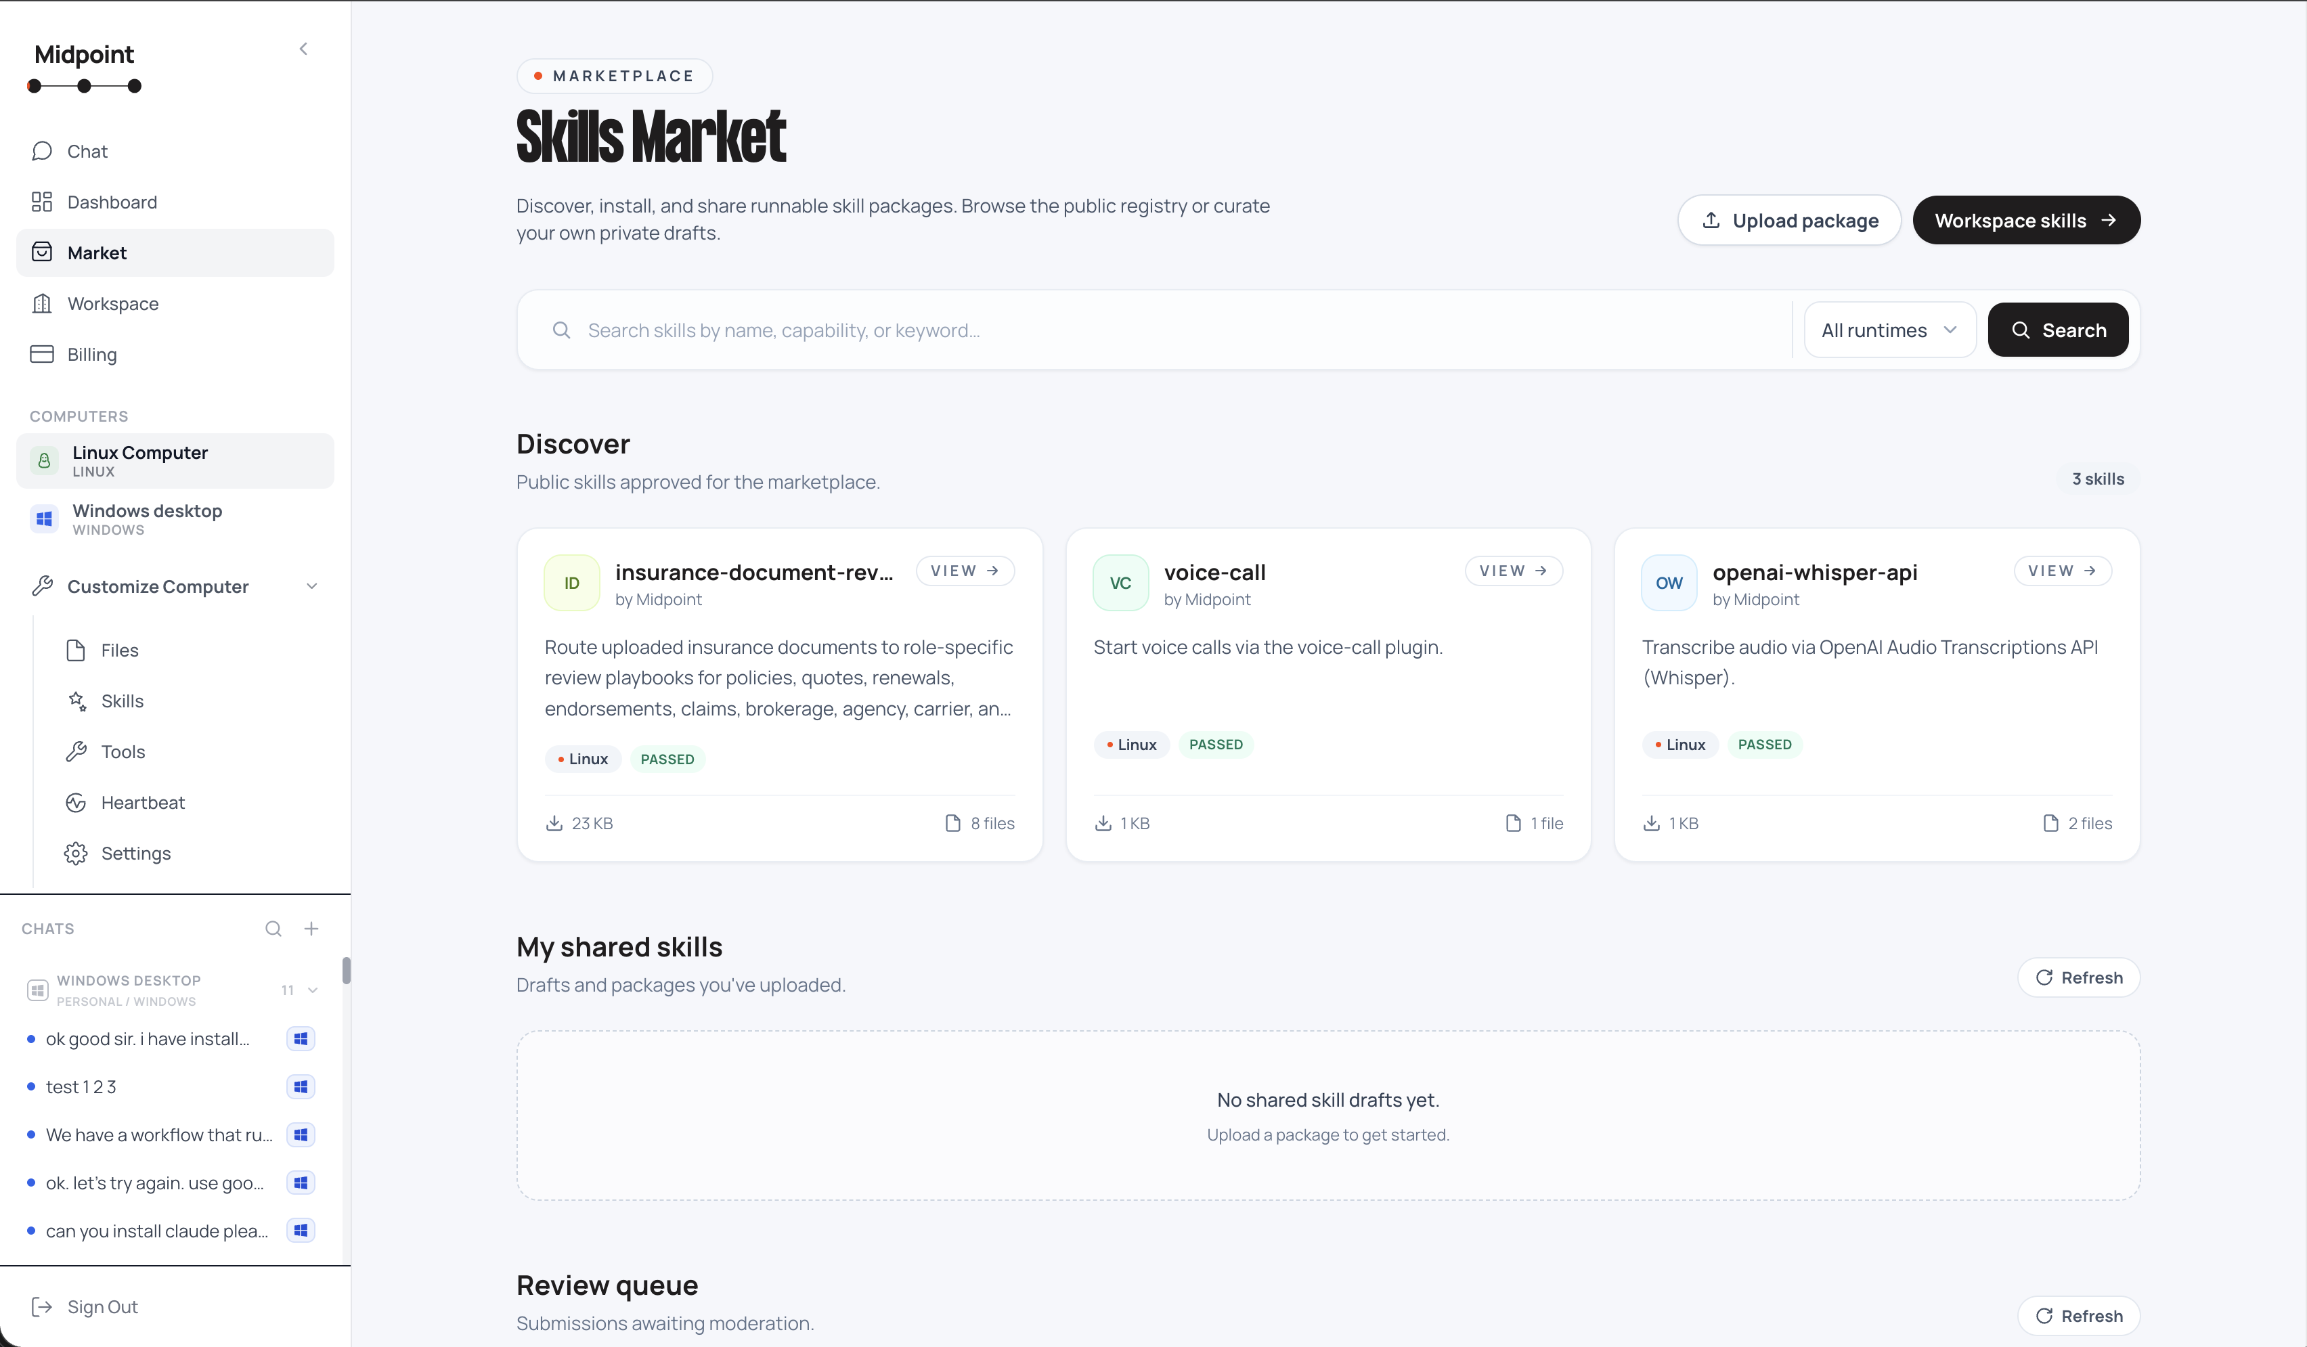Refresh the Review queue

2078,1316
